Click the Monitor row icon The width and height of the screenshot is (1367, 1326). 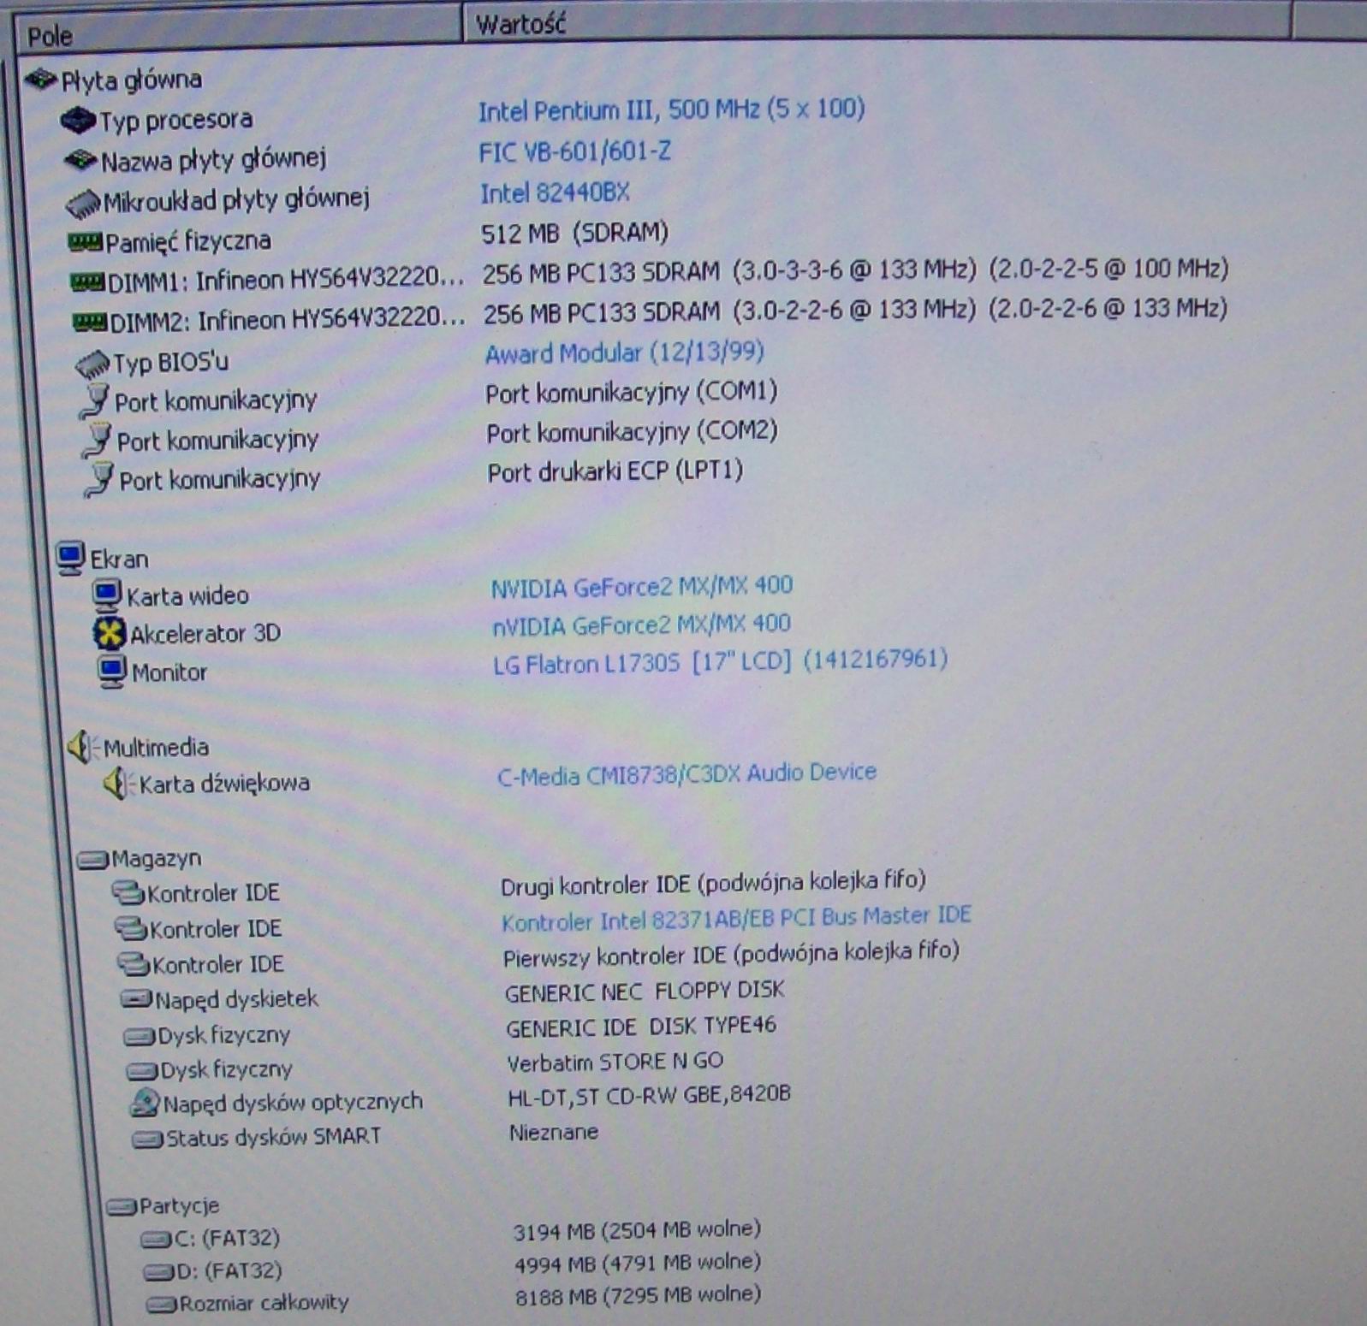[x=112, y=672]
